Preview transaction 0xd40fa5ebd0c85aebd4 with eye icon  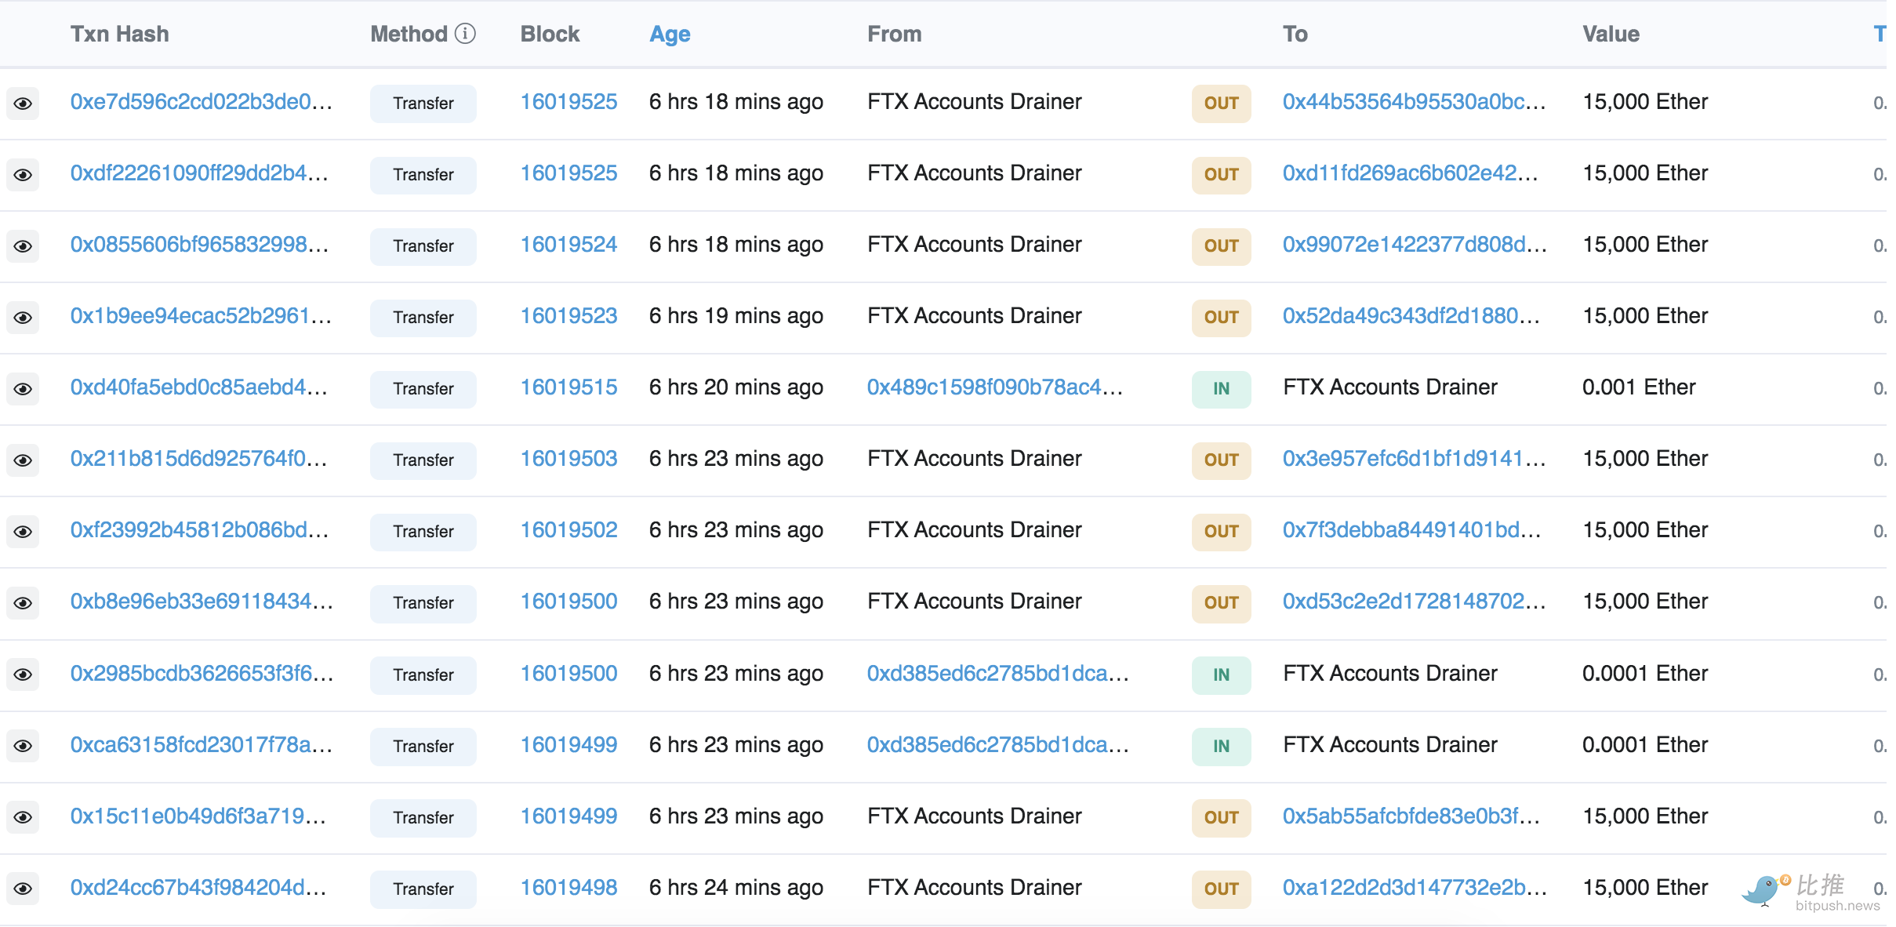[x=23, y=389]
